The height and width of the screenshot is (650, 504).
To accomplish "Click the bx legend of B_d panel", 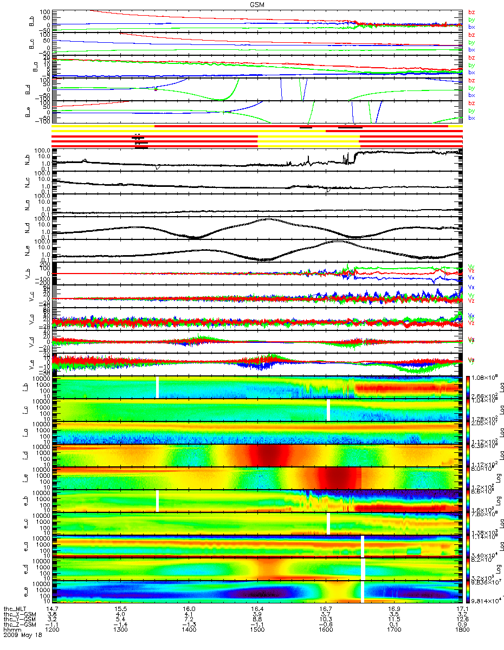I will pyautogui.click(x=471, y=95).
